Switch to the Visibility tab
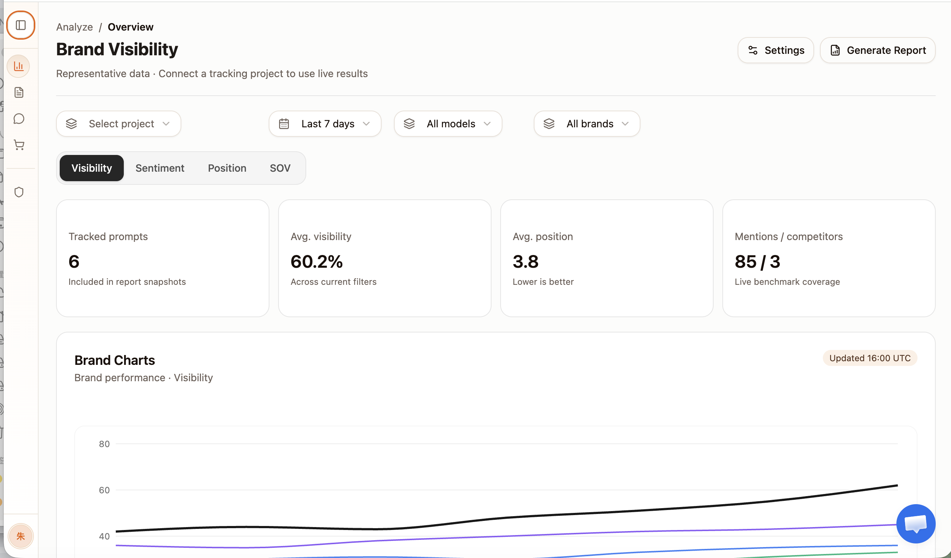 (92, 168)
